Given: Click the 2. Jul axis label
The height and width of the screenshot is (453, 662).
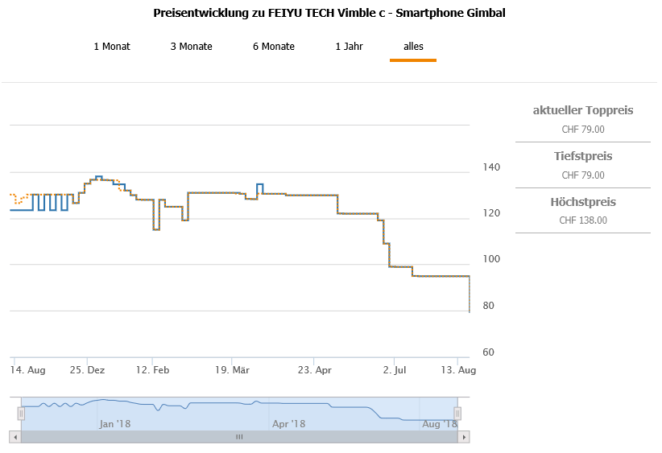Looking at the screenshot, I should coord(395,371).
